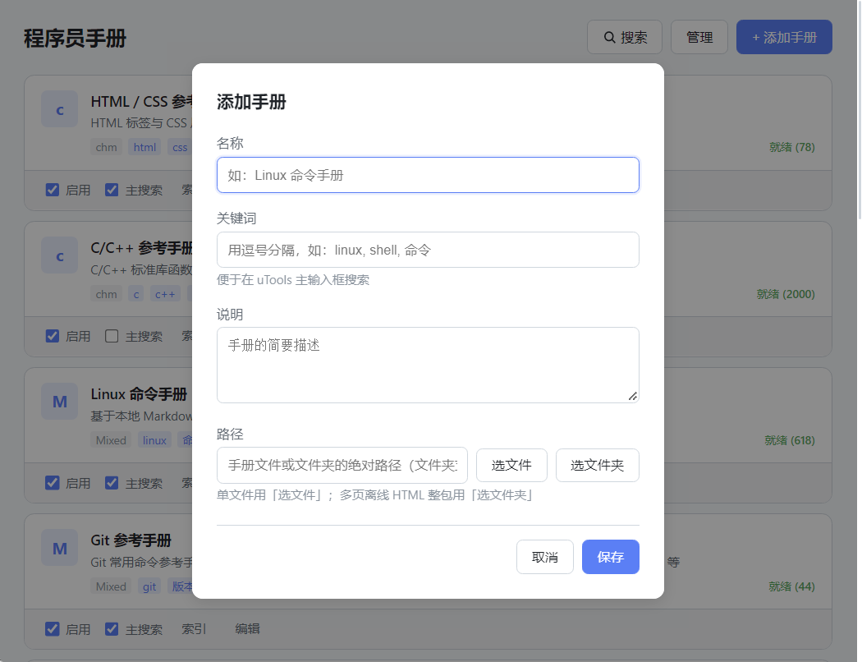The width and height of the screenshot is (862, 662).
Task: Click the HTML / CSS manual's "c" icon
Action: 59,110
